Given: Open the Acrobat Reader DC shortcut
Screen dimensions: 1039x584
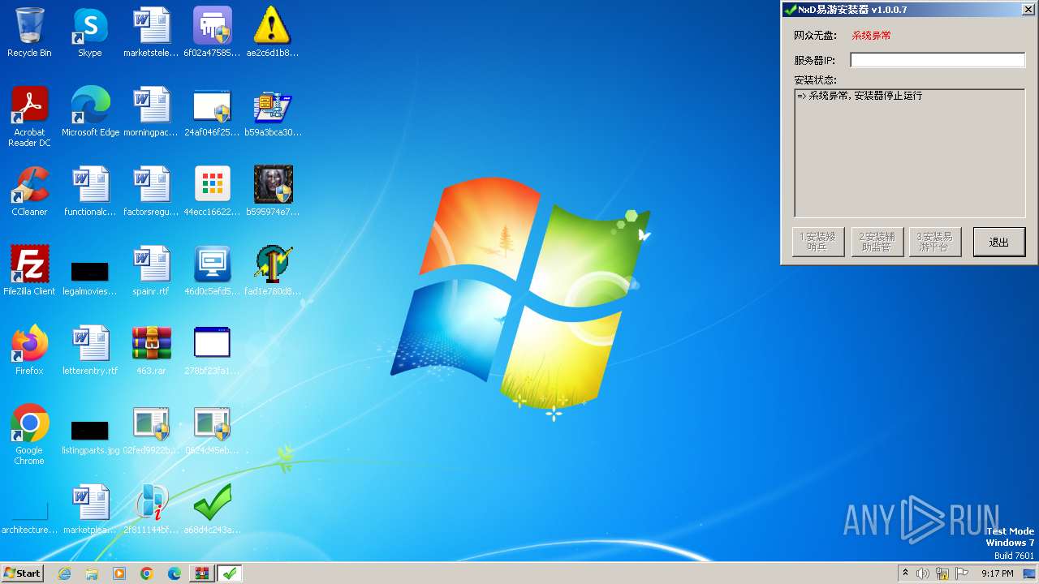Looking at the screenshot, I should click(x=29, y=117).
